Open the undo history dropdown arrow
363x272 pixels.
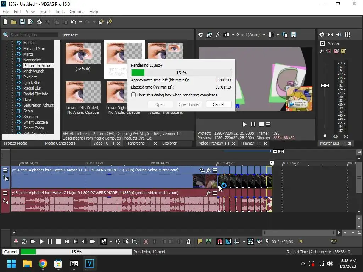(80, 22)
